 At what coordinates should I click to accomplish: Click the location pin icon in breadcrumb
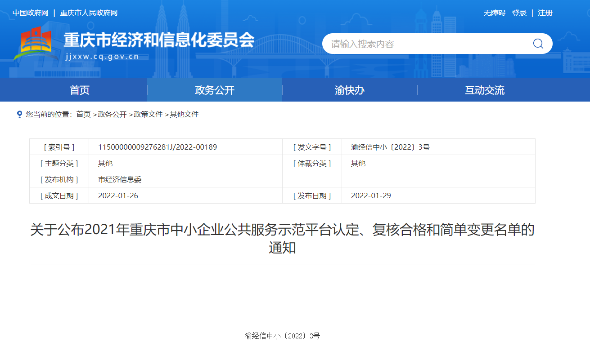[19, 114]
